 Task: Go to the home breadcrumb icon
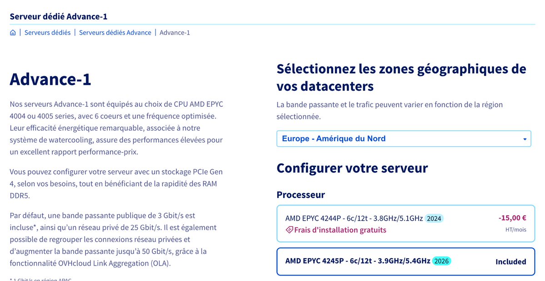[x=13, y=33]
